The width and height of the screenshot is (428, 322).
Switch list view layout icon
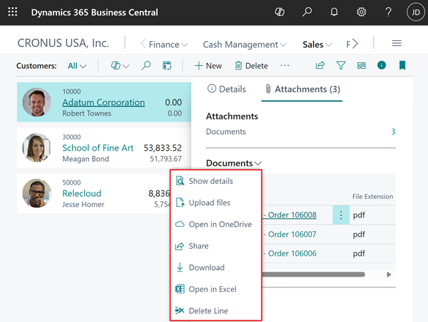[x=362, y=65]
